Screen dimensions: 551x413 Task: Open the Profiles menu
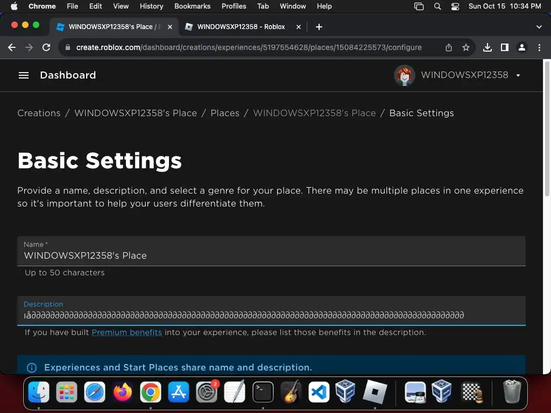pyautogui.click(x=234, y=6)
